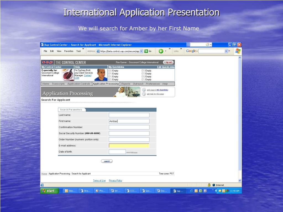Click the Xap... taskbar button

pos(178,191)
